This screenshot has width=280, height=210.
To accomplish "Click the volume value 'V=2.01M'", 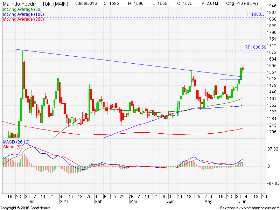I will point(210,3).
